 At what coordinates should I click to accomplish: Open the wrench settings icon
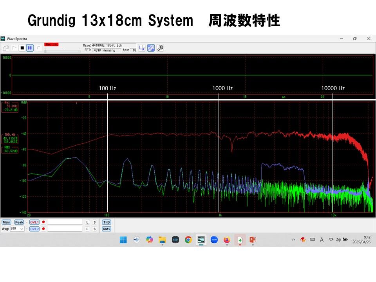pos(160,48)
